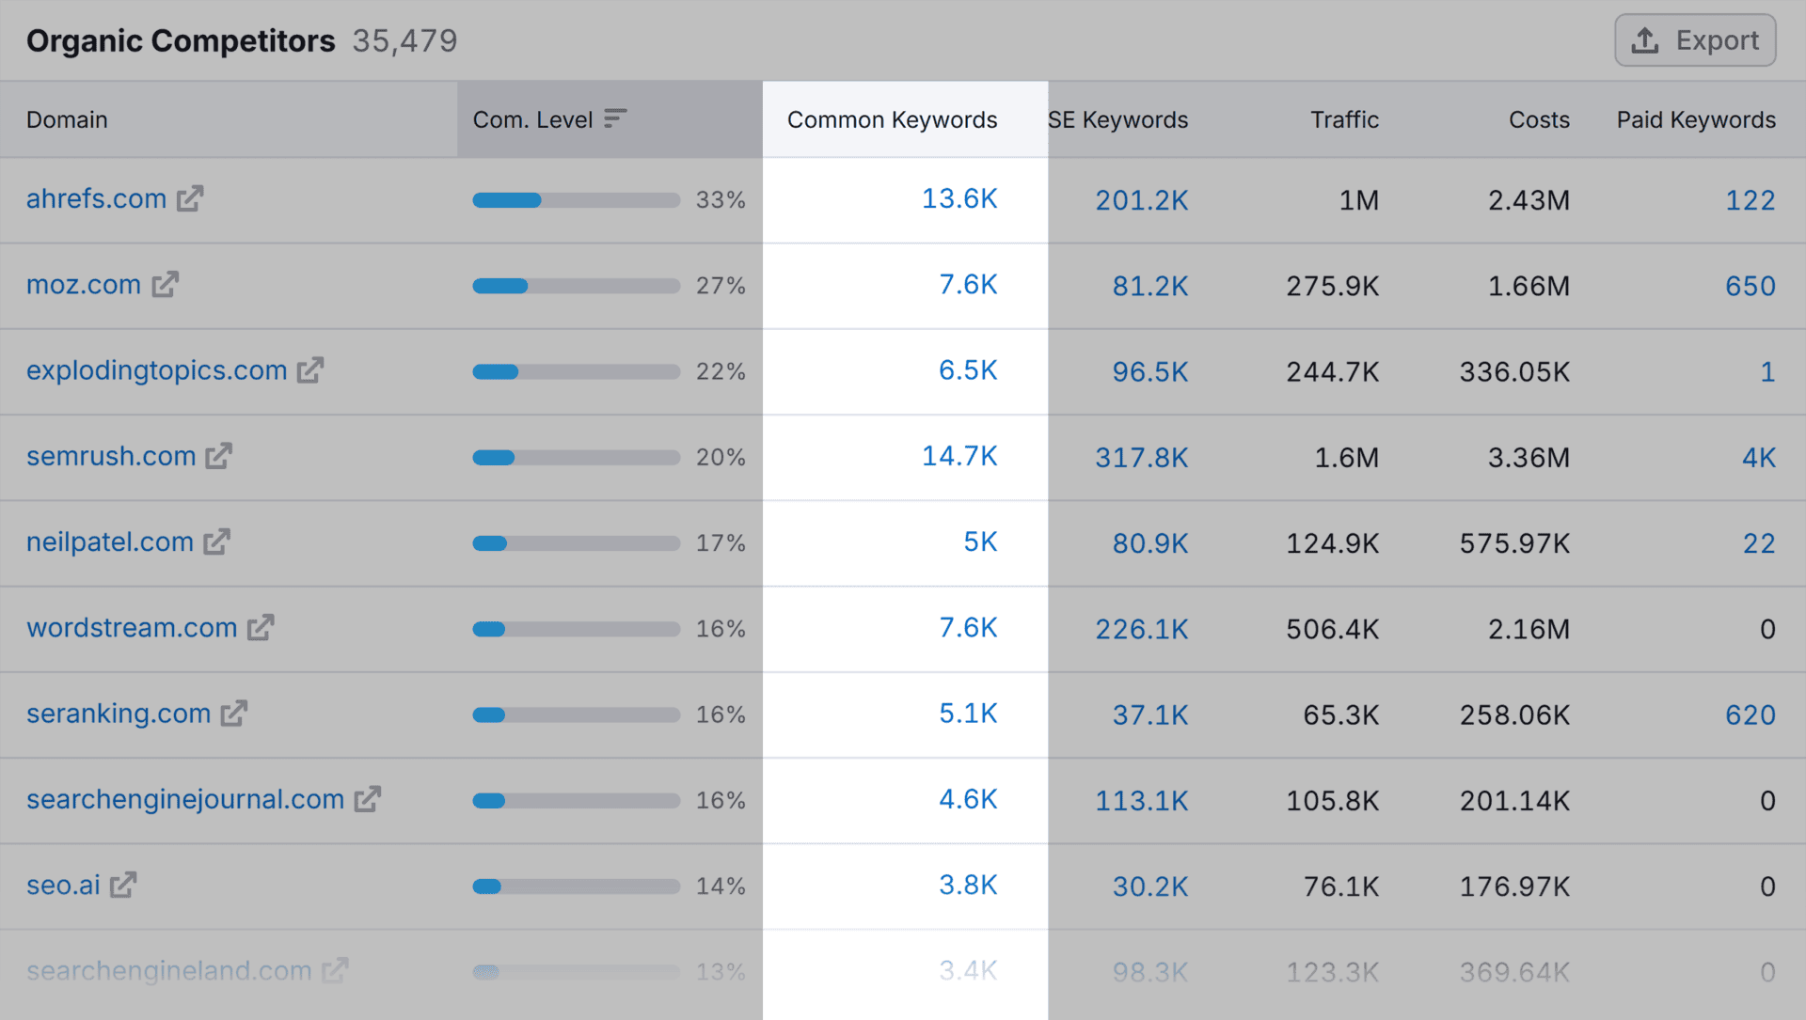Toggle the sort icon on Com. Level column
The image size is (1806, 1020).
(615, 118)
